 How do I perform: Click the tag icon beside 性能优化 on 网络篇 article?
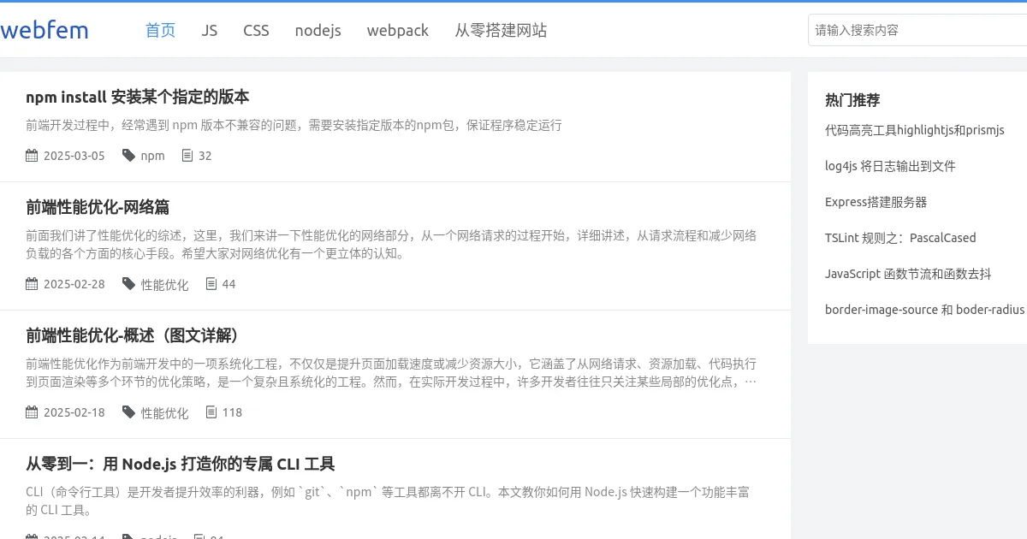pyautogui.click(x=127, y=283)
